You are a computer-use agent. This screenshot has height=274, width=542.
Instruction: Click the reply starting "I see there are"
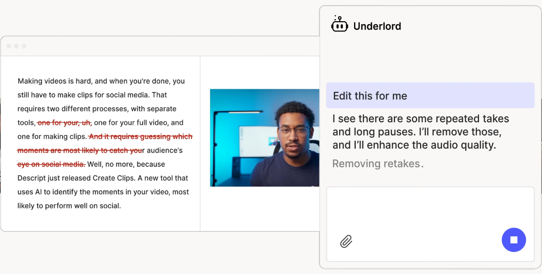tap(420, 132)
